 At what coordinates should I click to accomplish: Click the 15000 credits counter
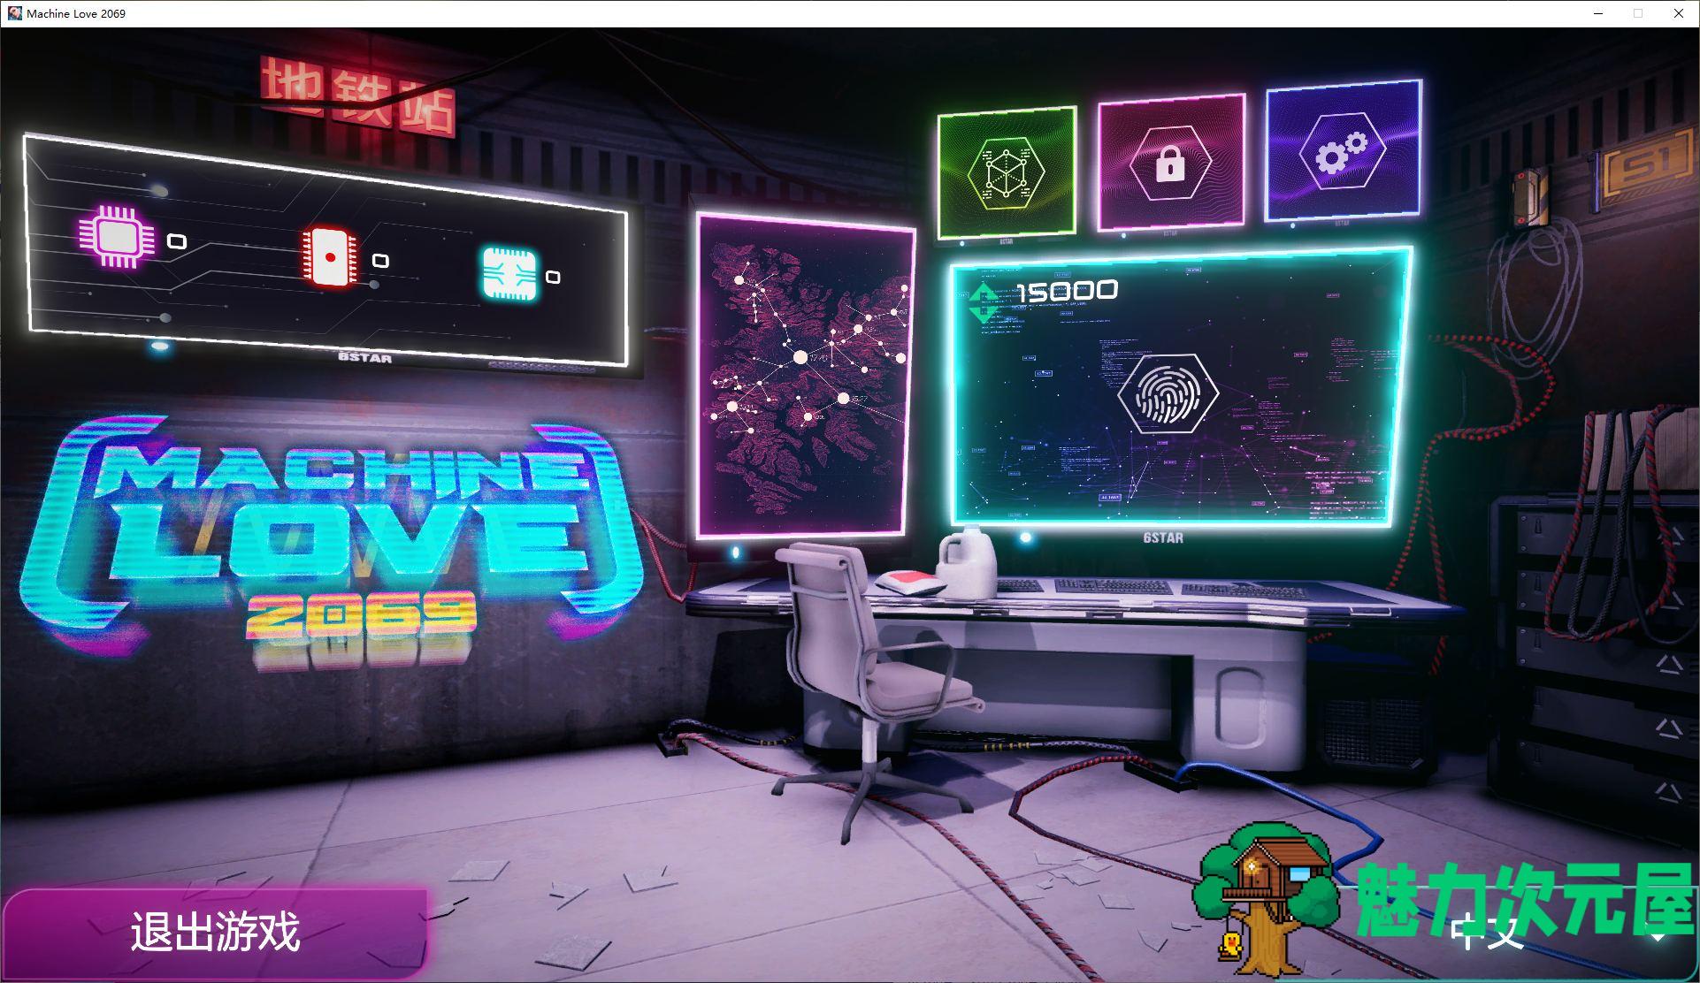coord(1068,291)
